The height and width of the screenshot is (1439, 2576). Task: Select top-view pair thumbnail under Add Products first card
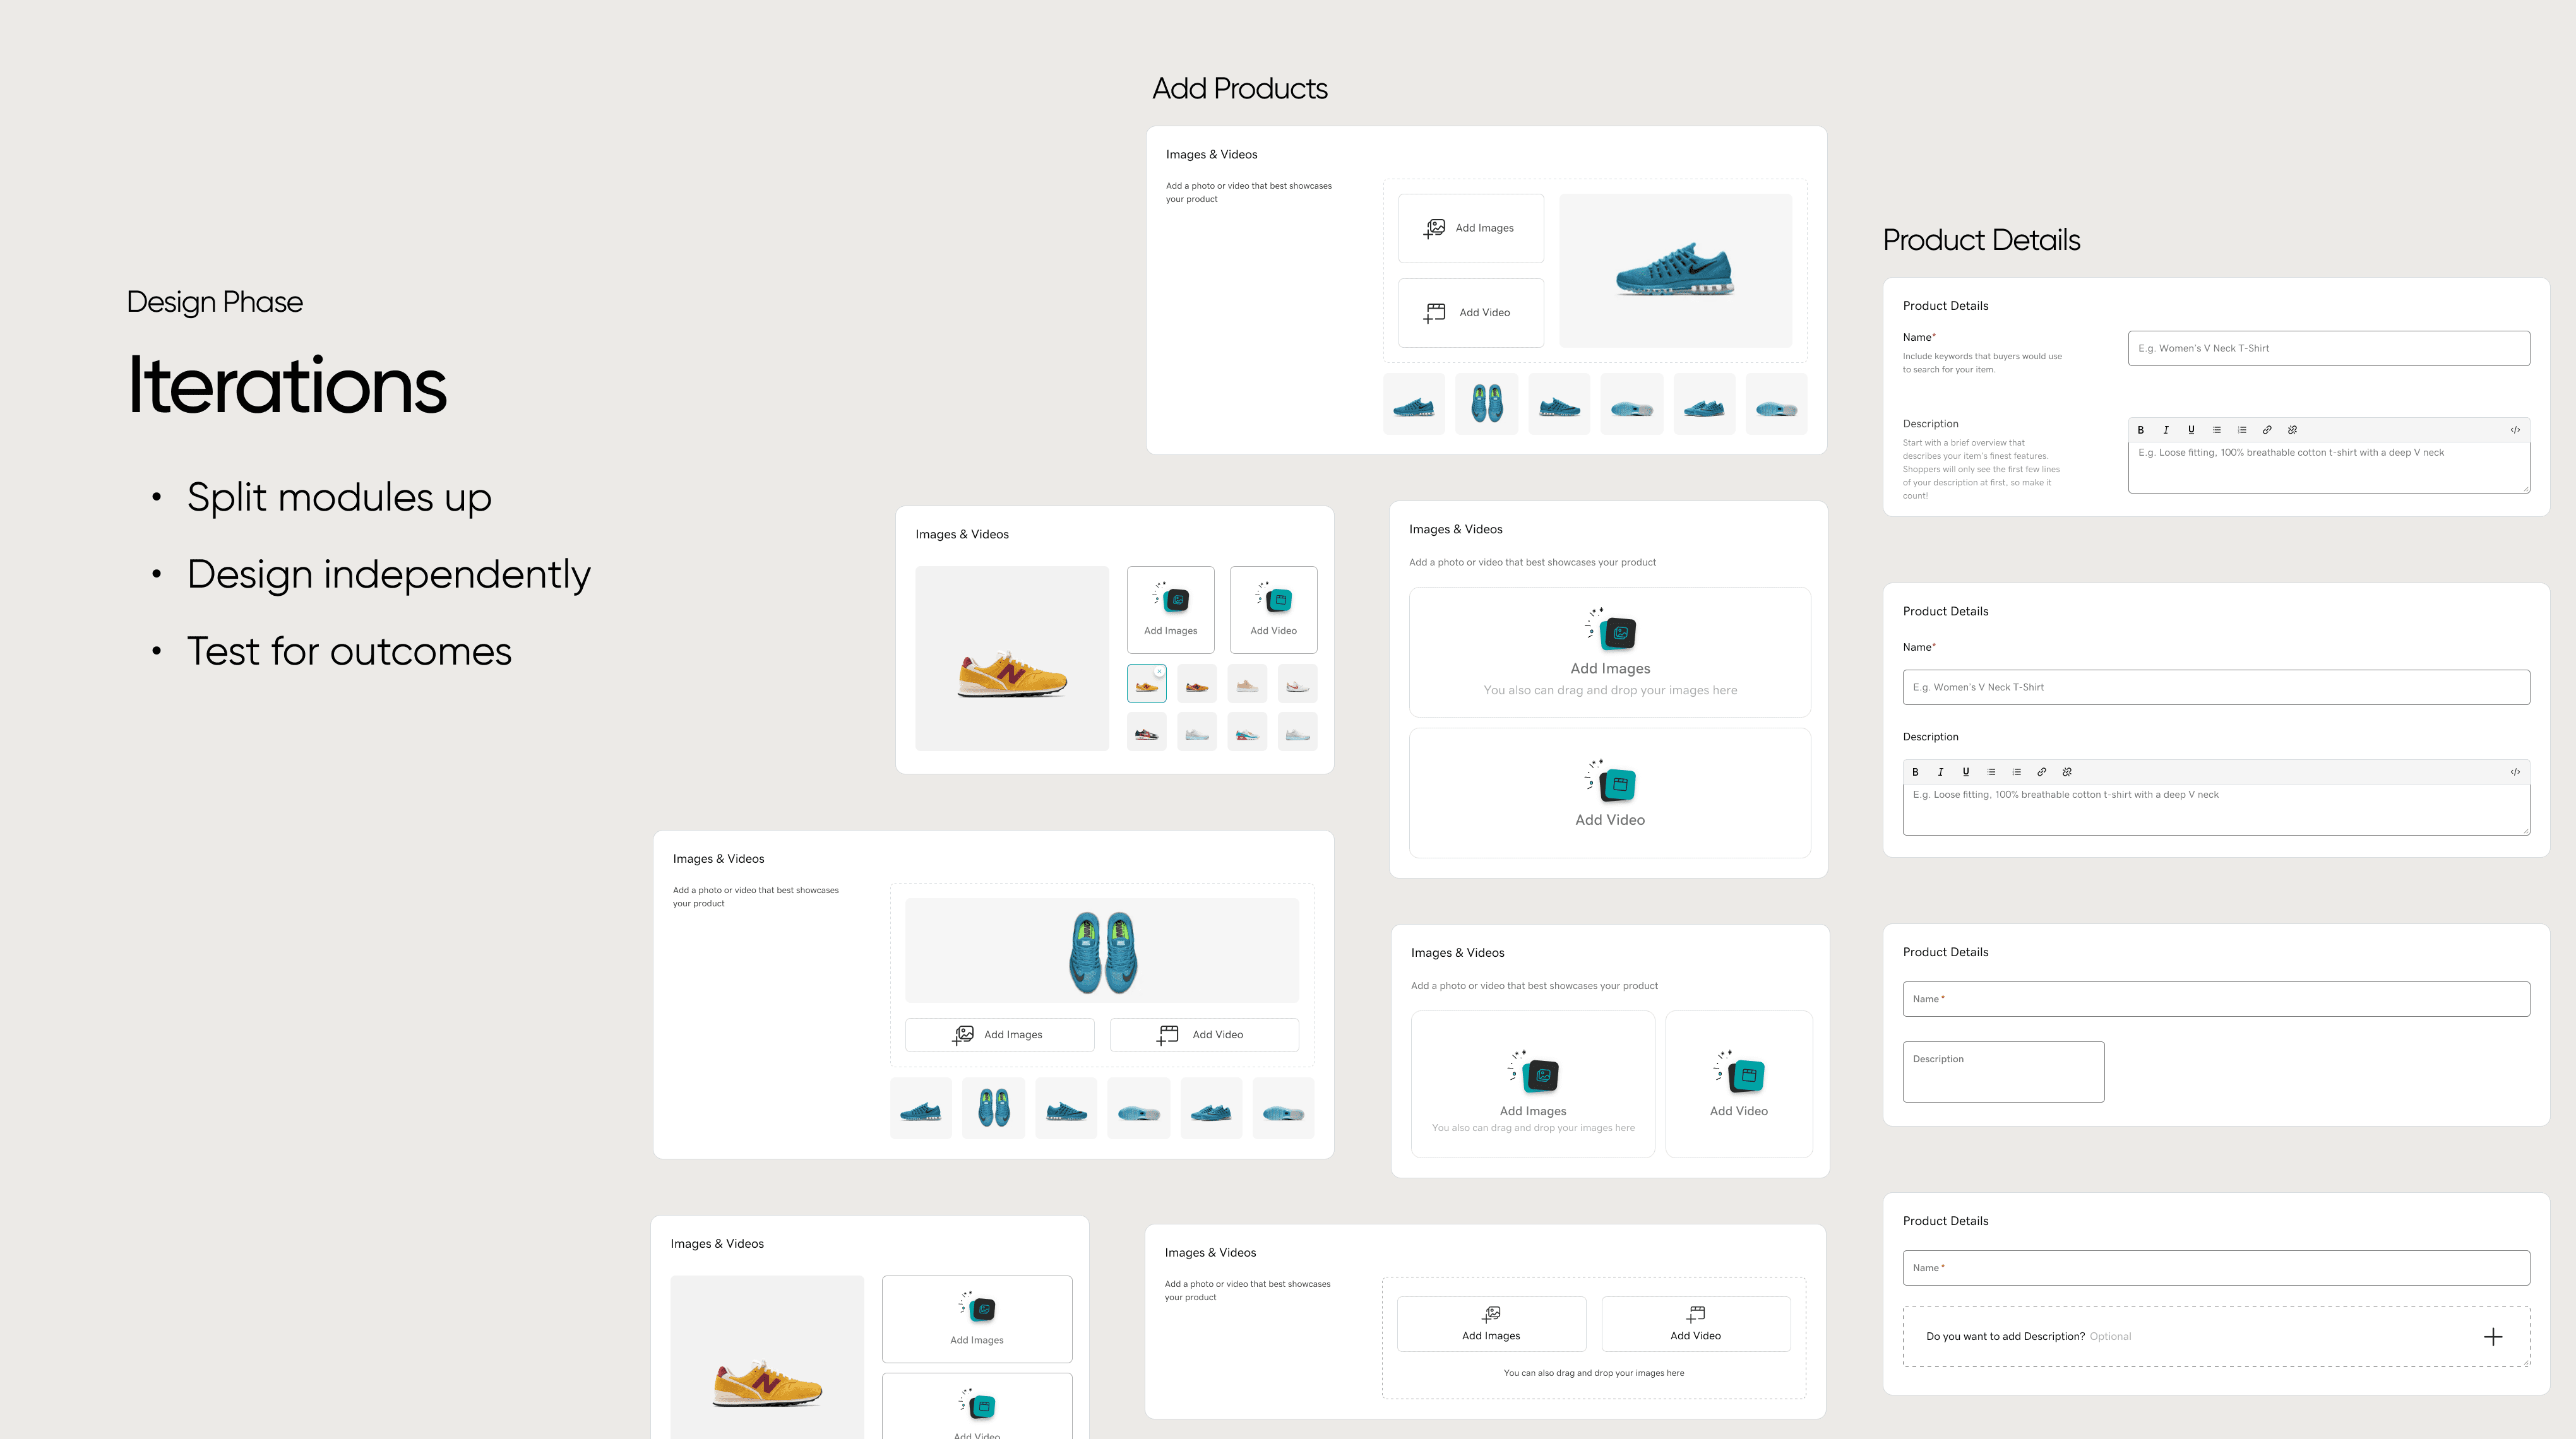click(1486, 404)
